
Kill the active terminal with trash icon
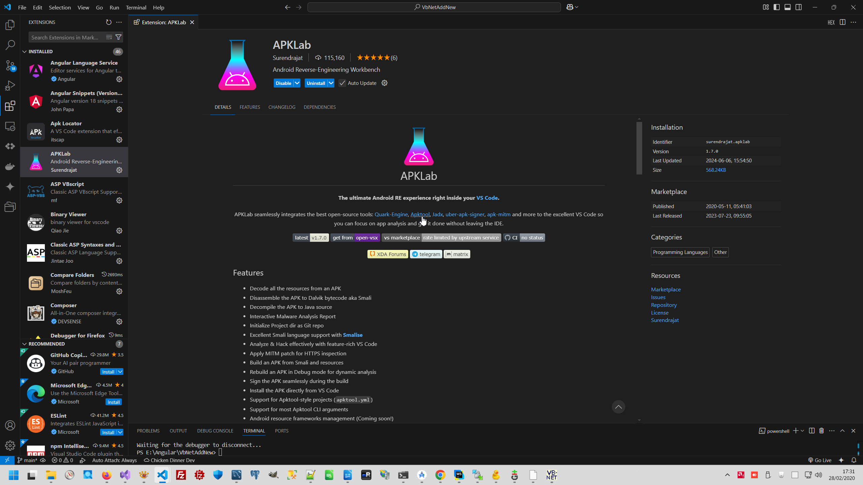(x=822, y=430)
